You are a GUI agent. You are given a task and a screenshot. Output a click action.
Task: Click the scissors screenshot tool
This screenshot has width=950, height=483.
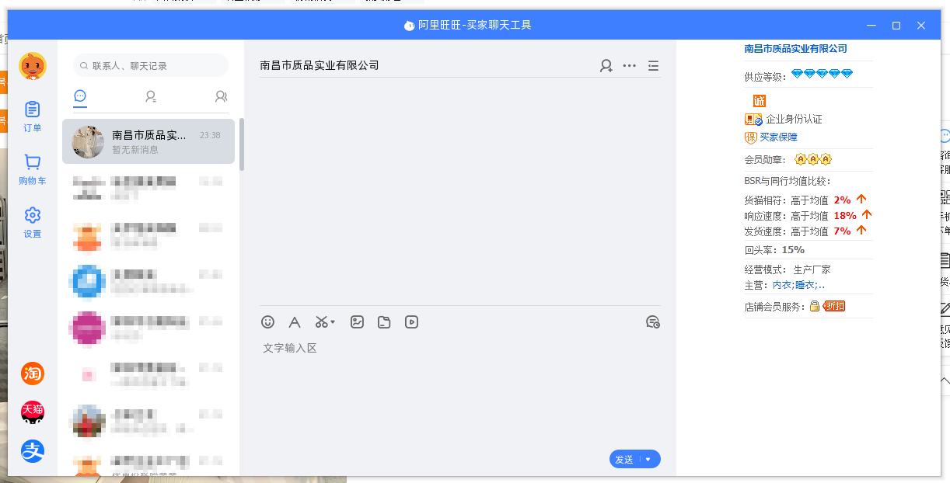(x=321, y=321)
